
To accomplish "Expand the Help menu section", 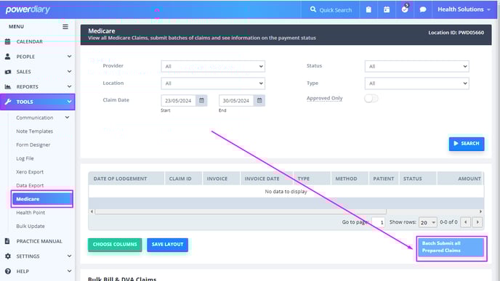I will coord(38,271).
